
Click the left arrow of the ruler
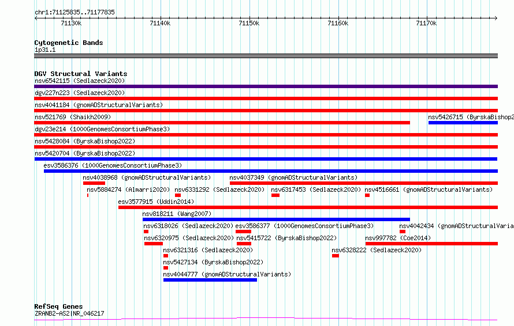[36, 18]
